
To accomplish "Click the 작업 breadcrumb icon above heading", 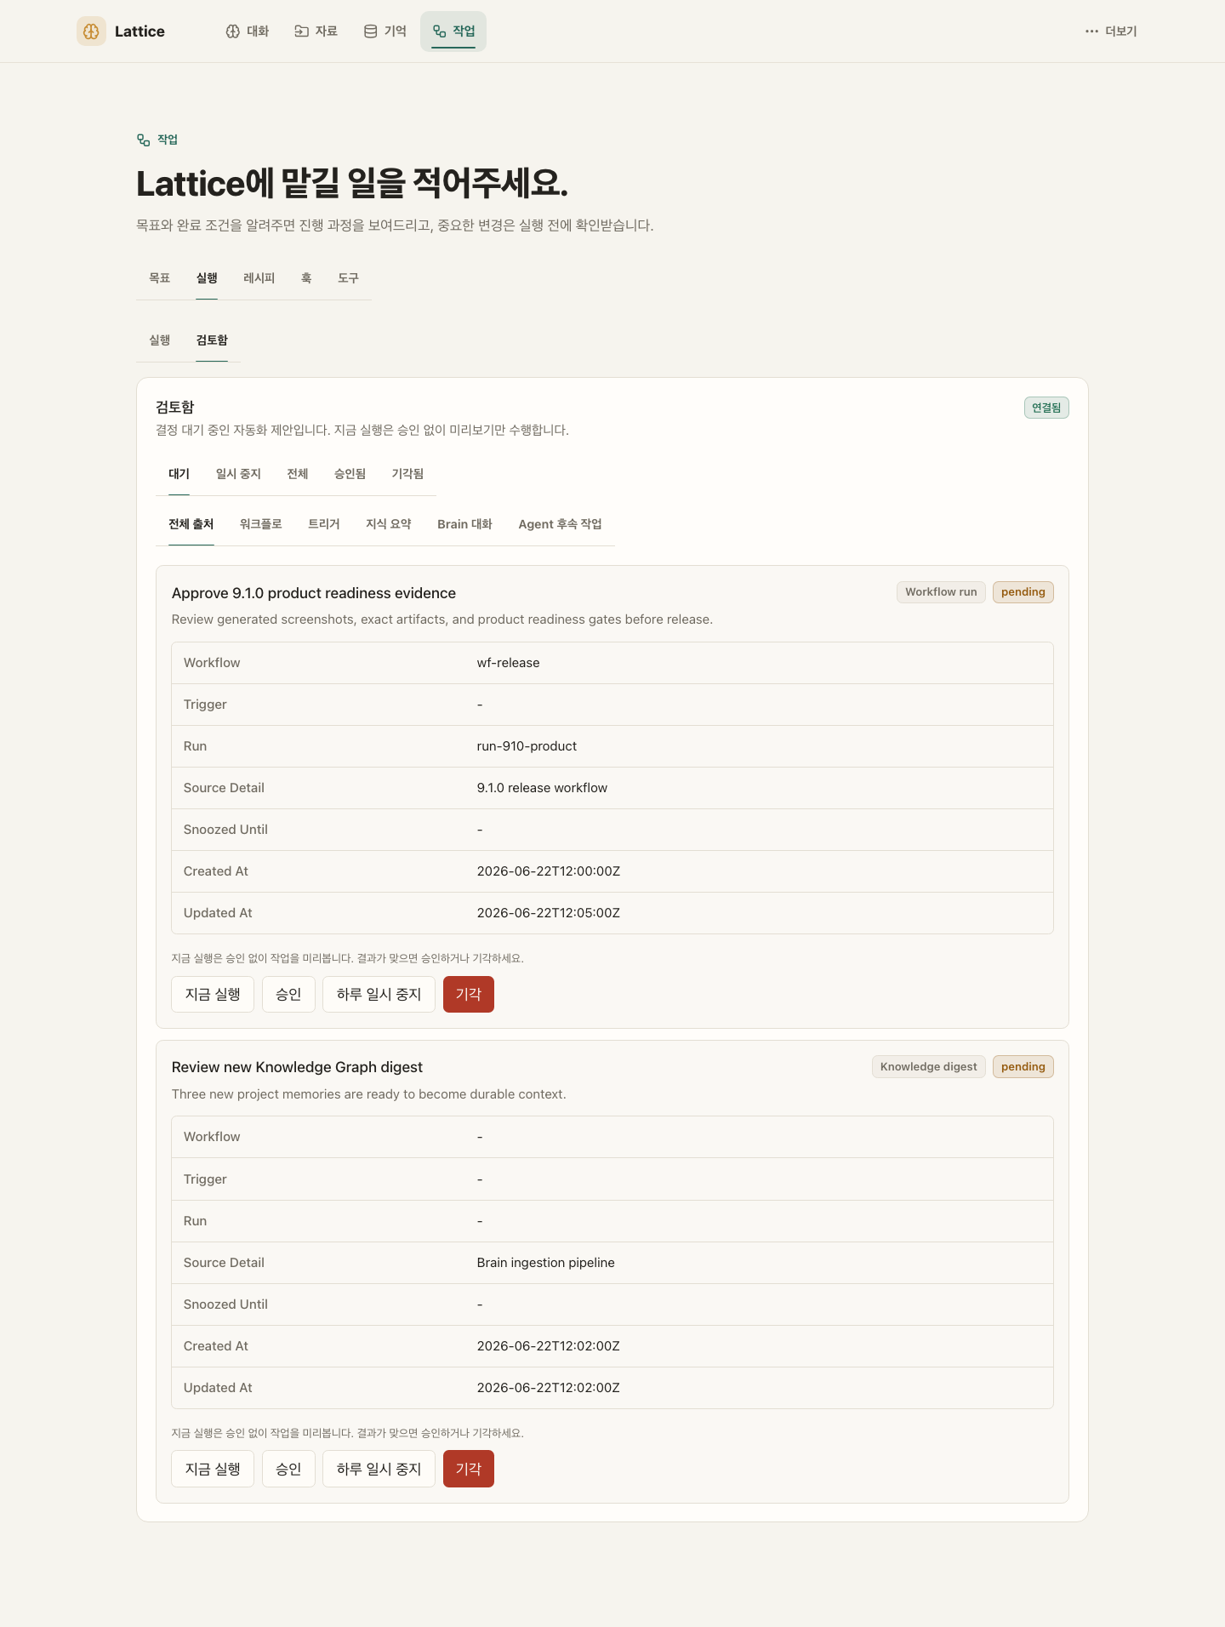I will click(x=144, y=140).
